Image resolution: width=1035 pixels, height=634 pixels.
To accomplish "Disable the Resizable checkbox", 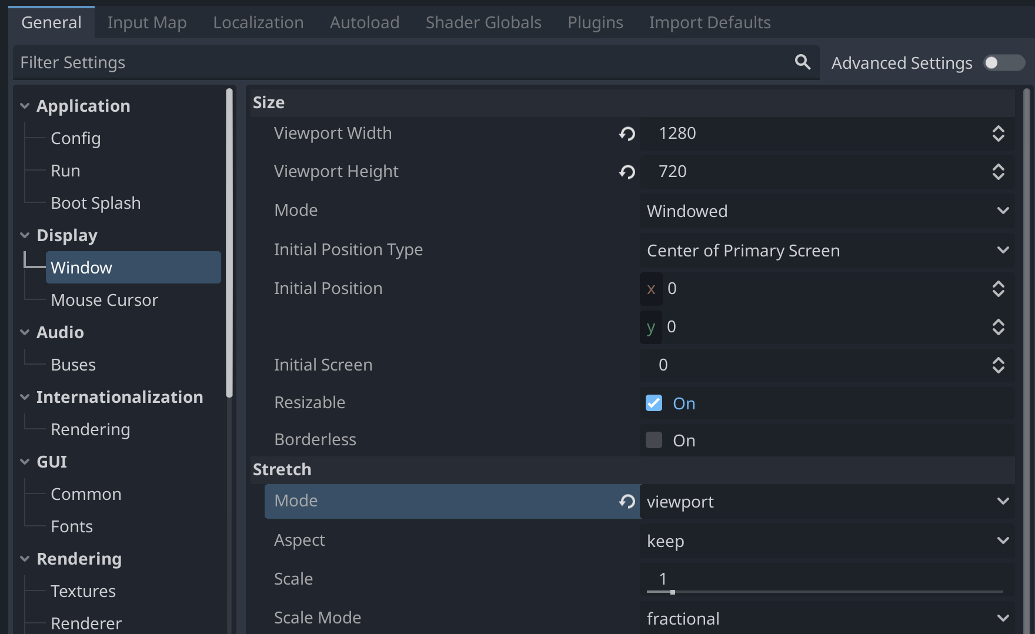I will [x=653, y=403].
